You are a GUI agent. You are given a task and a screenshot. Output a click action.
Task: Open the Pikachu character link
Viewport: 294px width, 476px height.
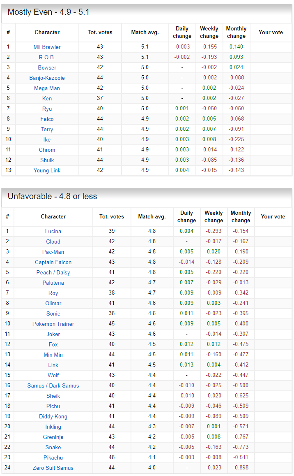click(x=53, y=457)
